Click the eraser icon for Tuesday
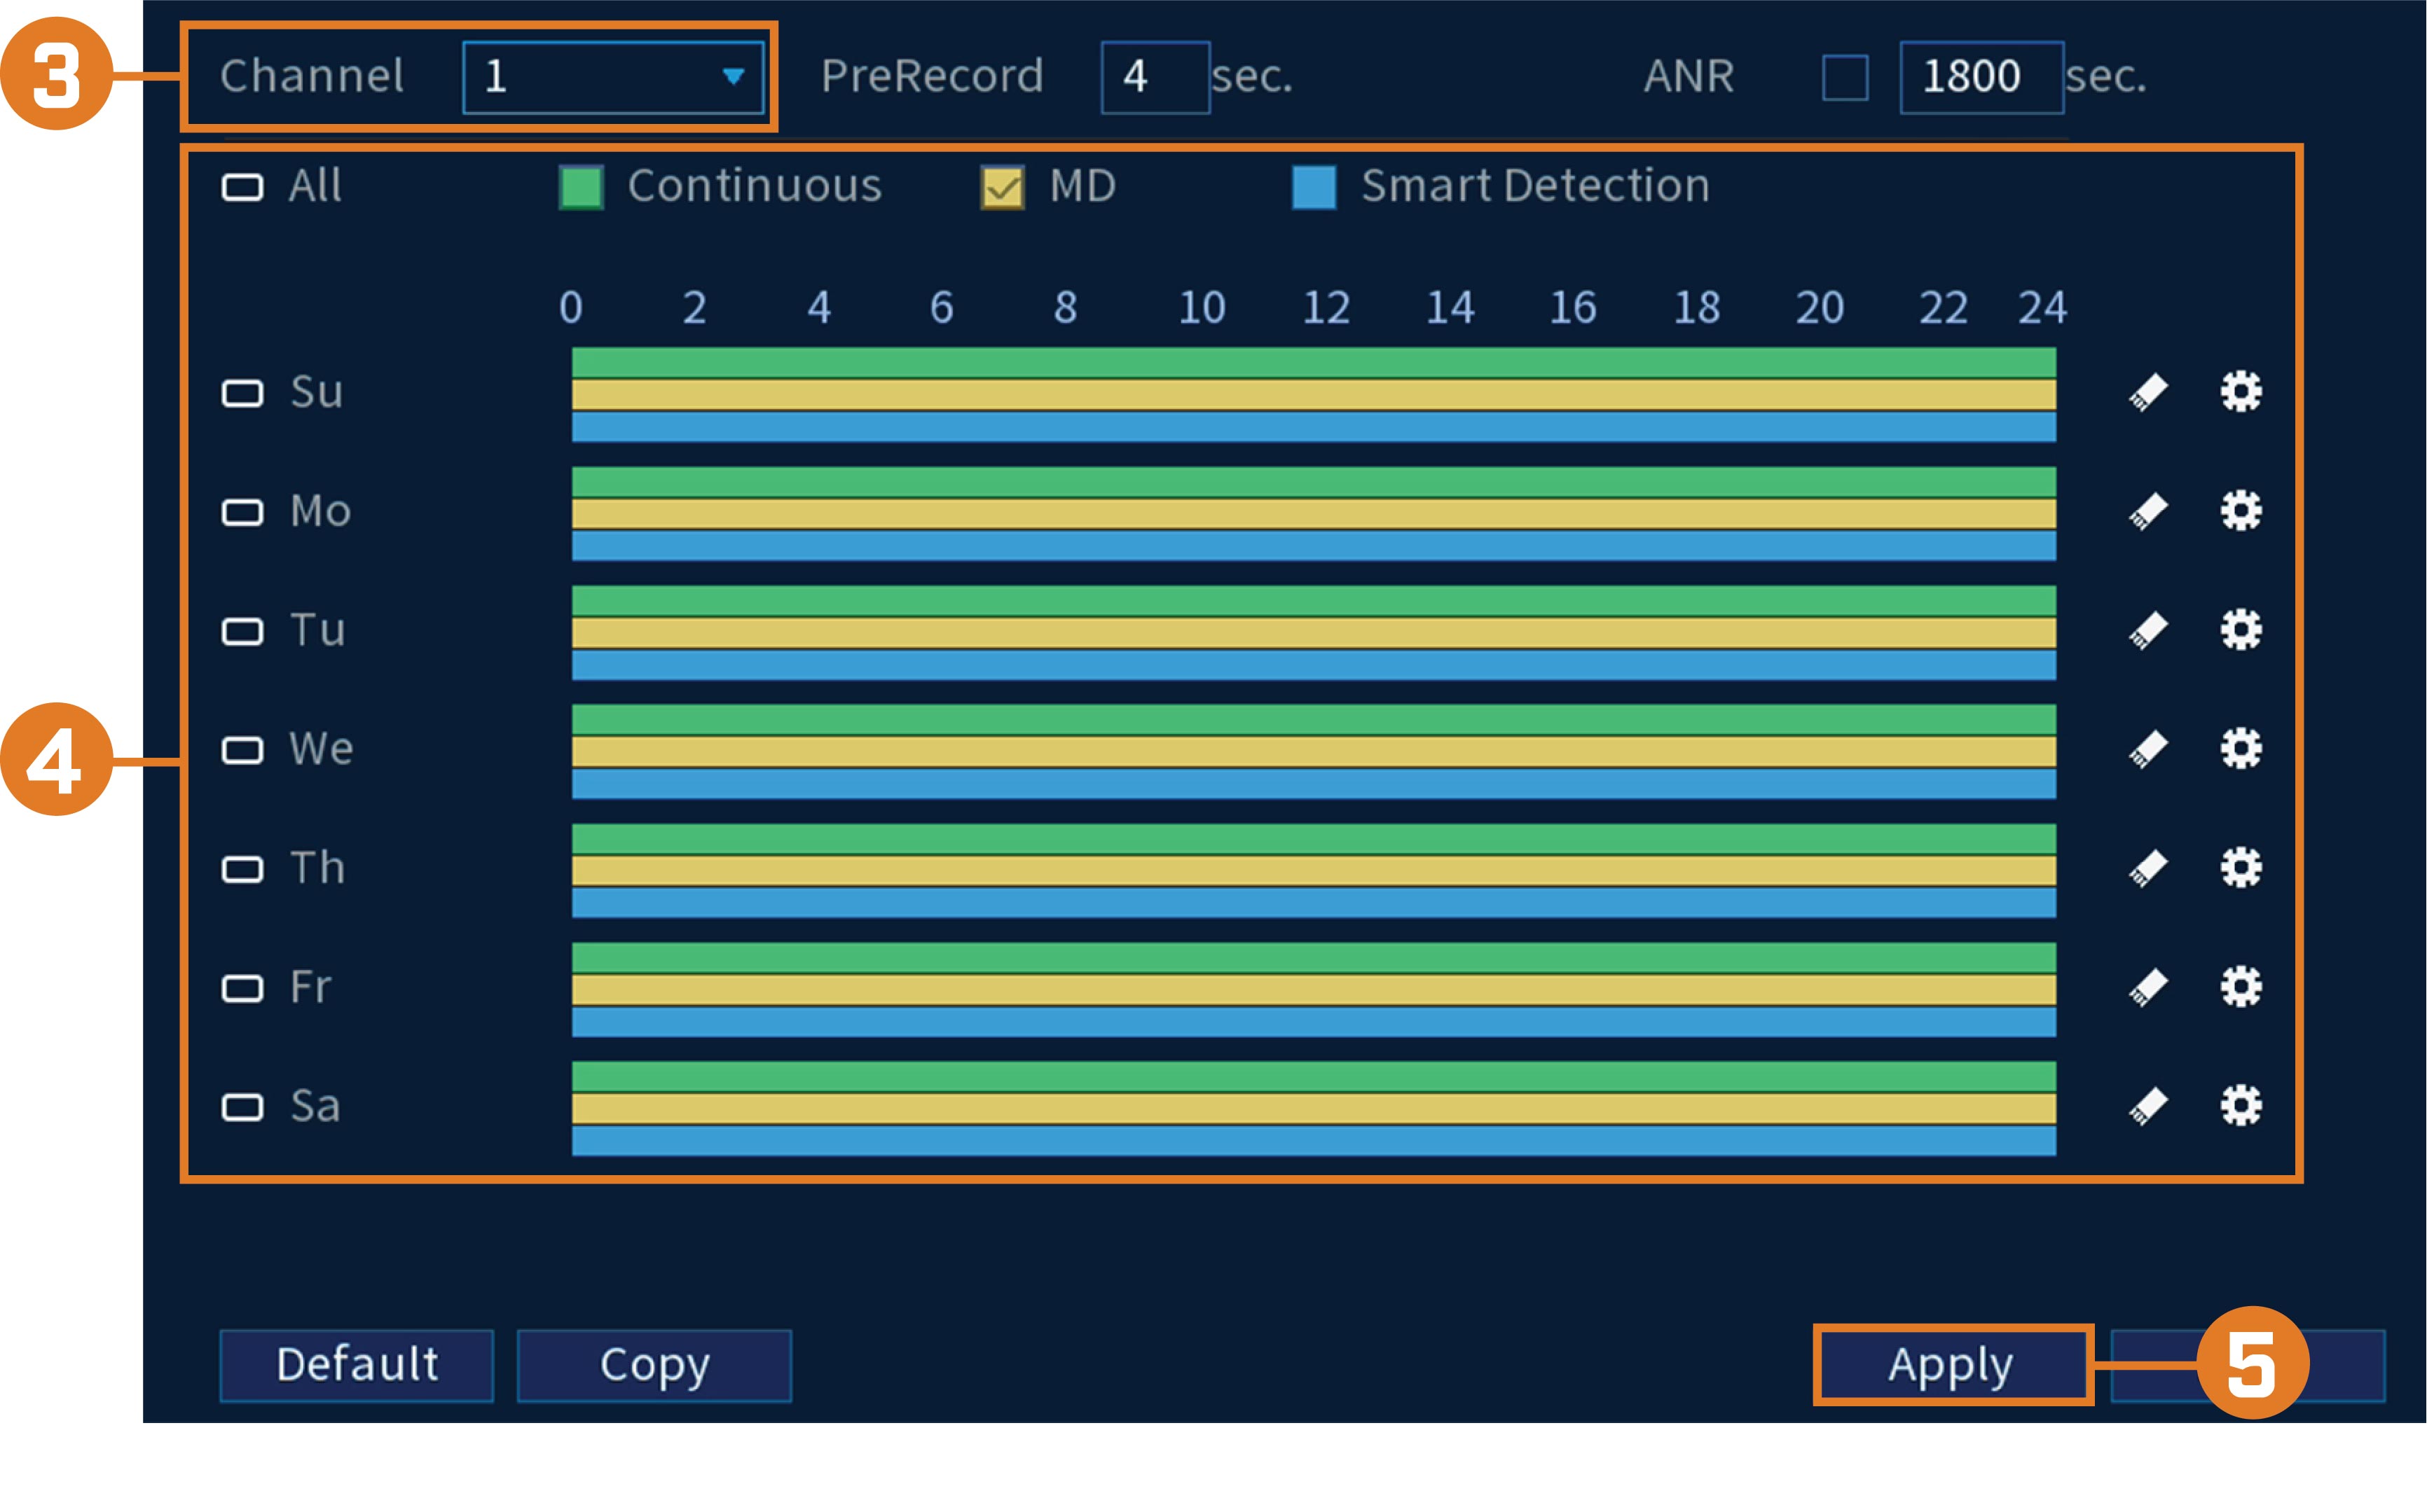This screenshot has height=1512, width=2427. click(2149, 630)
